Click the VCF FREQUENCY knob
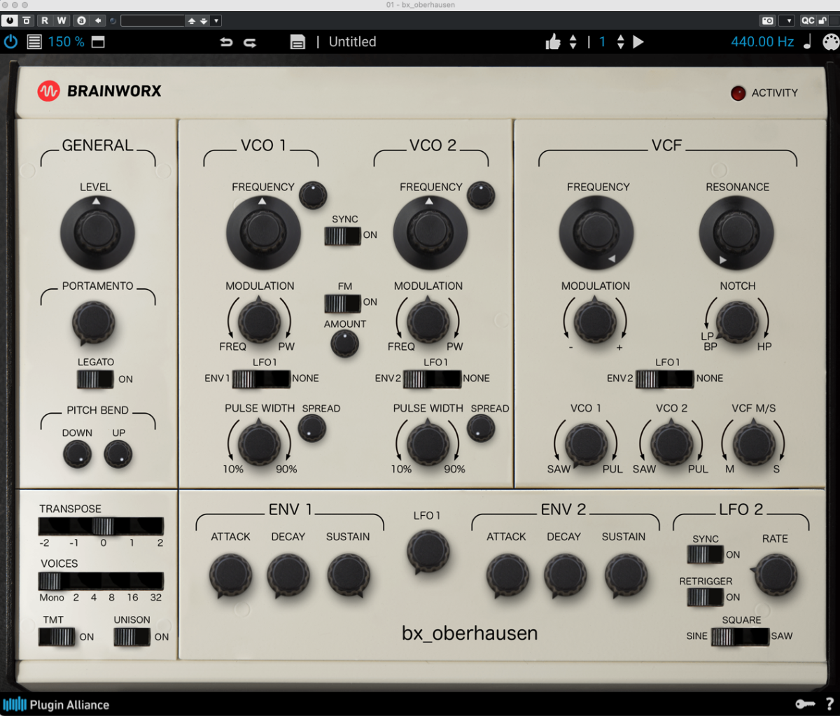This screenshot has width=840, height=716. tap(596, 232)
